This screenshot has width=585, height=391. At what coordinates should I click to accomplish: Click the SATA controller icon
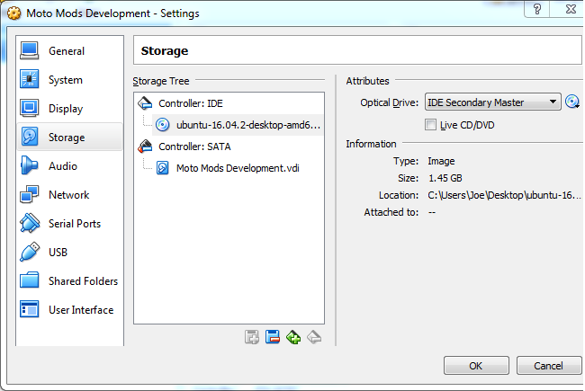pyautogui.click(x=145, y=147)
